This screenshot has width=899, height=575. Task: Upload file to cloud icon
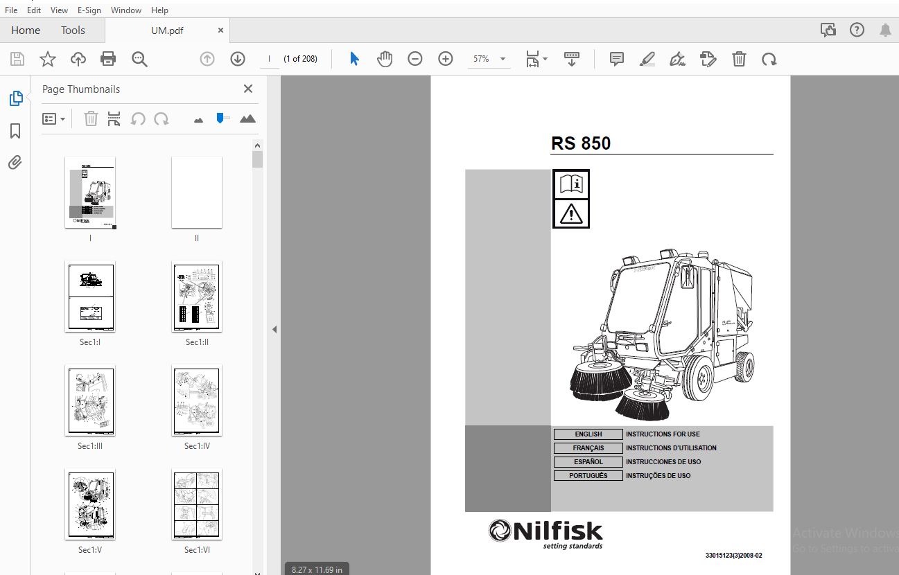click(78, 59)
